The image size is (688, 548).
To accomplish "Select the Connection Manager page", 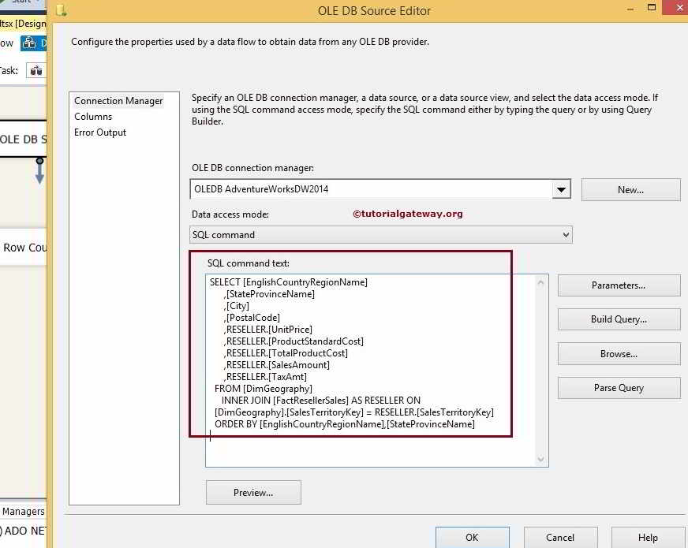I will [118, 100].
